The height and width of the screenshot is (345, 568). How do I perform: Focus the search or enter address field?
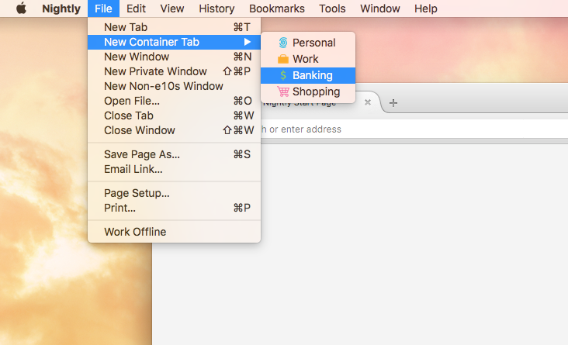414,129
